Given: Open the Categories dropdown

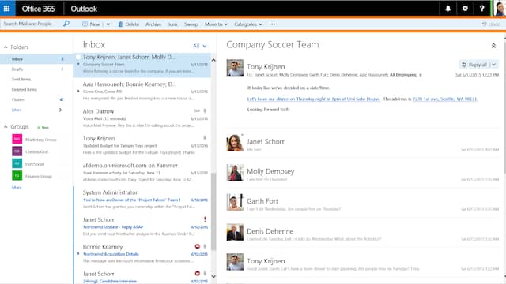Looking at the screenshot, I should (247, 24).
